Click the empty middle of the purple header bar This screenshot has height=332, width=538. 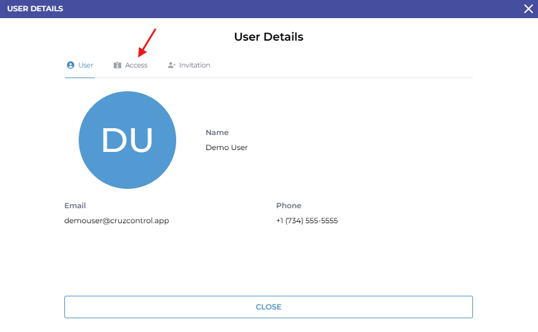click(281, 9)
